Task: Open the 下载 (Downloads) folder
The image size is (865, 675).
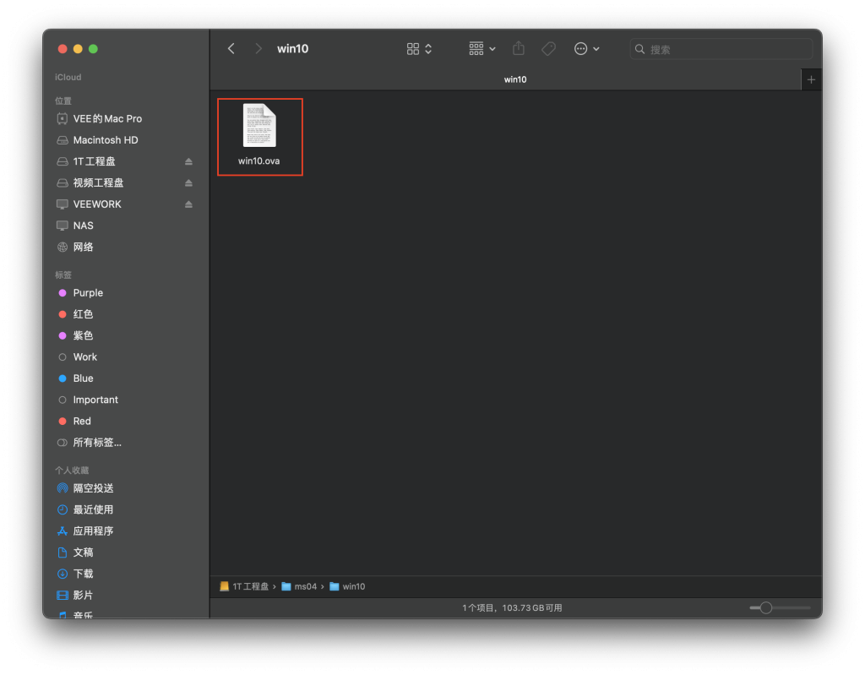Action: tap(84, 573)
